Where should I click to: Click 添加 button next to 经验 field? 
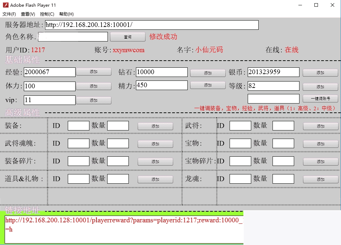tap(94, 72)
